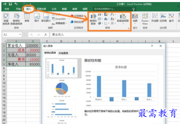Image resolution: width=180 pixels, height=124 pixels.
Task: Click the lightbulb Tell Me icon
Action: [x=133, y=9]
